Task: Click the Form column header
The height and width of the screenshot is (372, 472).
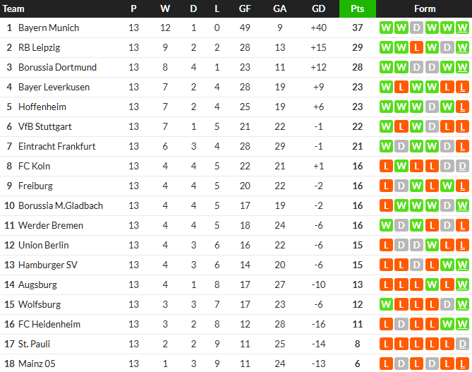Action: click(x=425, y=9)
